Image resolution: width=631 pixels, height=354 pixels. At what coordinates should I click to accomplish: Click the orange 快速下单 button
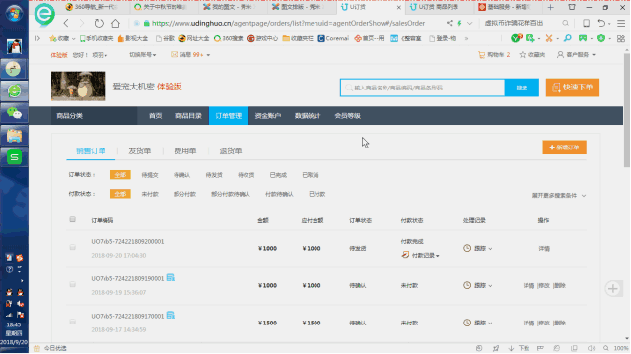[573, 88]
